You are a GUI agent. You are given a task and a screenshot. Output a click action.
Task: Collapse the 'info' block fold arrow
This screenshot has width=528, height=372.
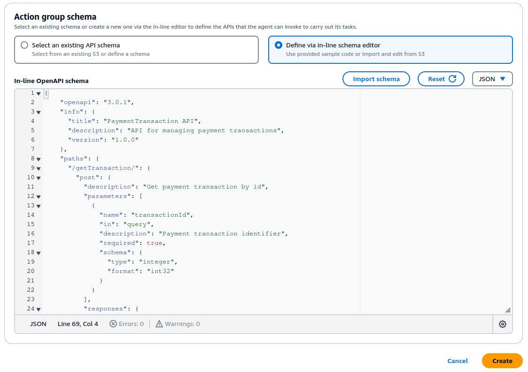(x=38, y=112)
